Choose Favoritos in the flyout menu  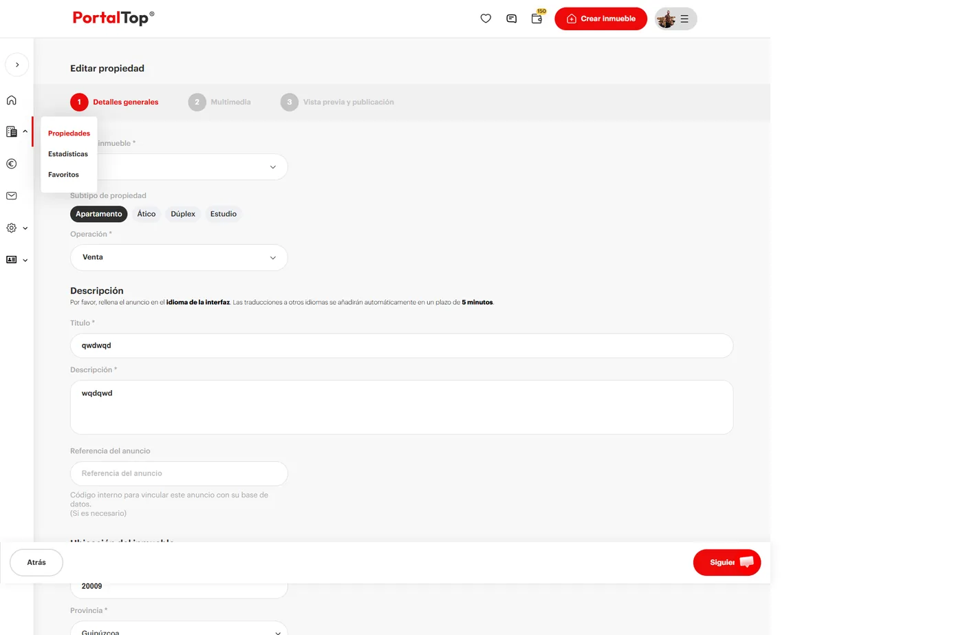pyautogui.click(x=63, y=175)
